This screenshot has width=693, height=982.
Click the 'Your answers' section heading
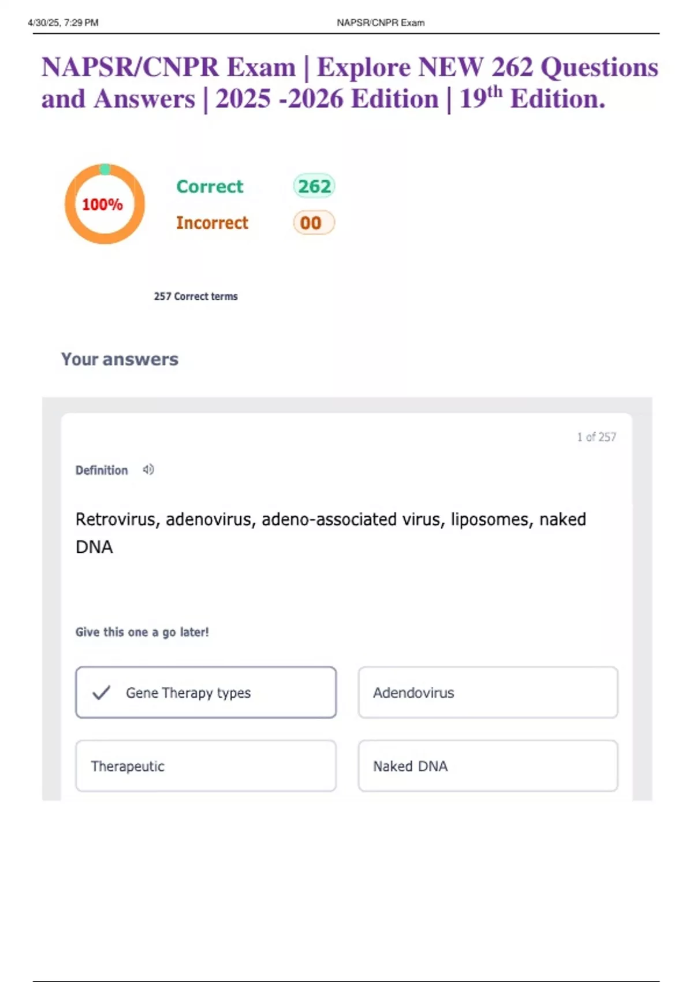[120, 359]
